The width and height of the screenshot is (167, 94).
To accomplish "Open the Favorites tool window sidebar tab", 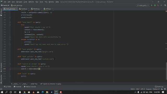I will [1, 79].
